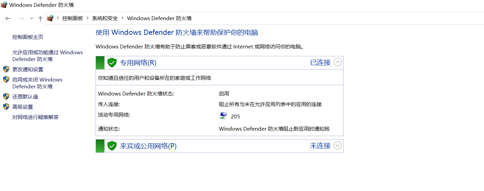Viewport: 484px width, 191px height.
Task: Open the chevron after 控制面板 breadcrumb
Action: click(88, 18)
